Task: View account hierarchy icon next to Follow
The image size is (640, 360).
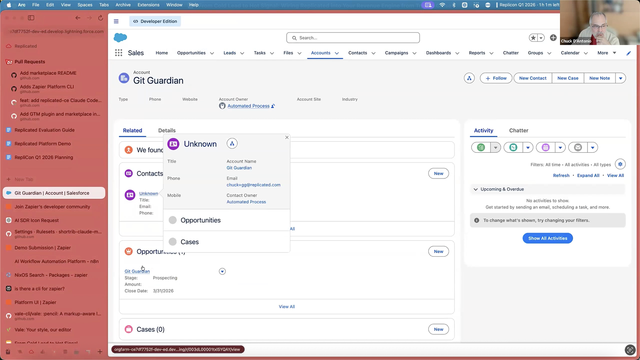Action: click(x=469, y=78)
